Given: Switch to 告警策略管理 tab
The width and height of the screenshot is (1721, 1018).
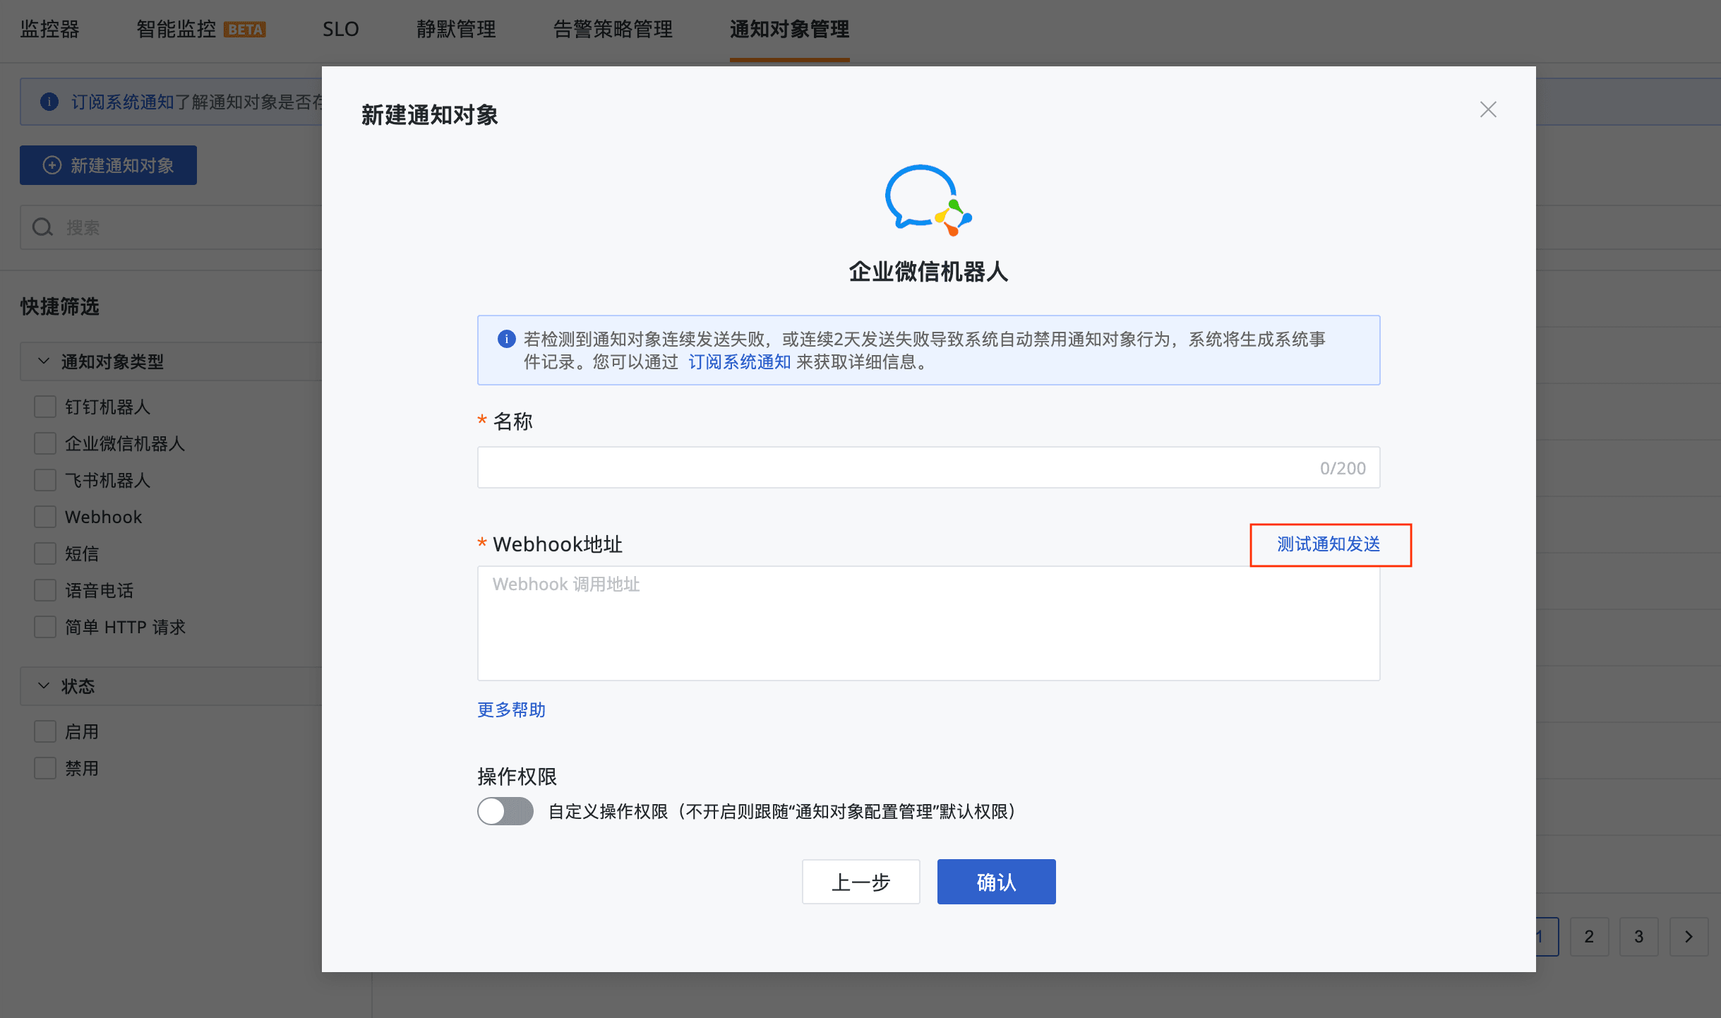Looking at the screenshot, I should coord(612,30).
